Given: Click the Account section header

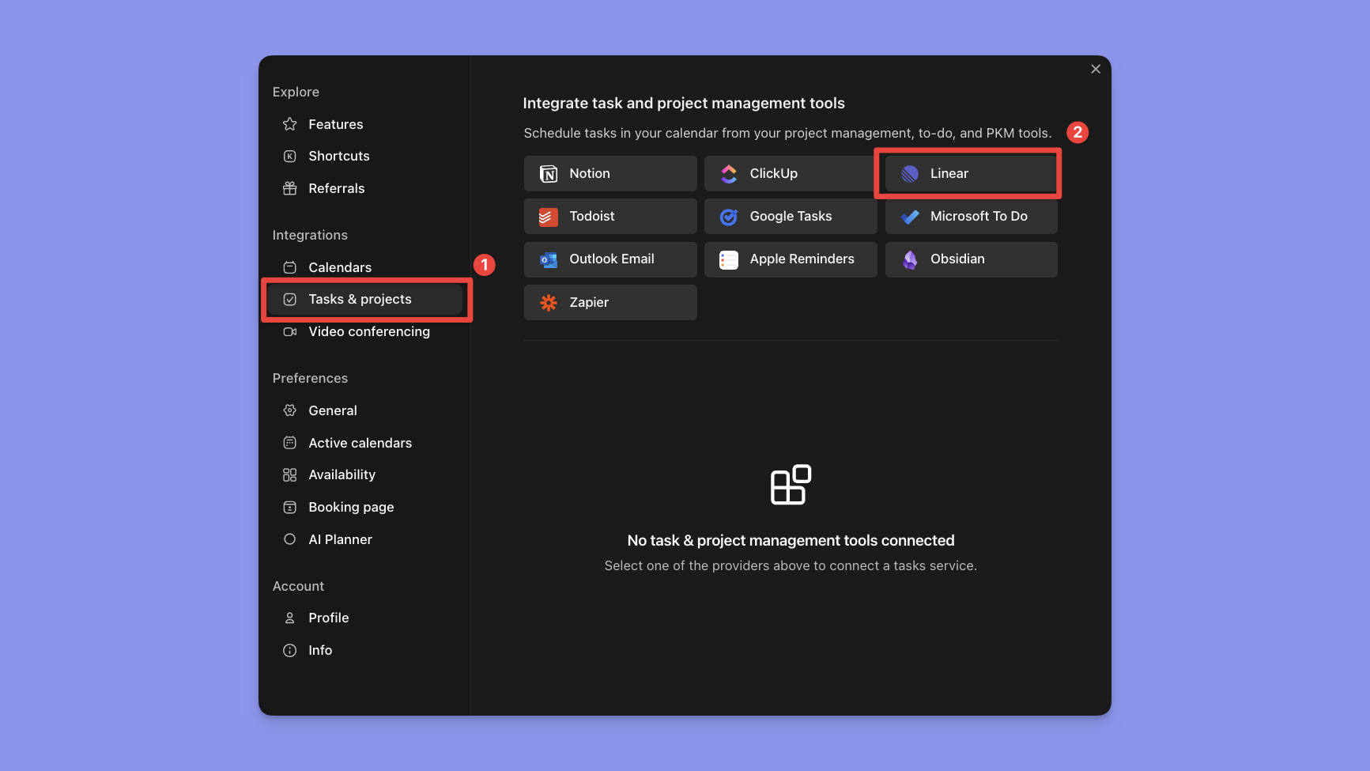Looking at the screenshot, I should click(x=298, y=587).
